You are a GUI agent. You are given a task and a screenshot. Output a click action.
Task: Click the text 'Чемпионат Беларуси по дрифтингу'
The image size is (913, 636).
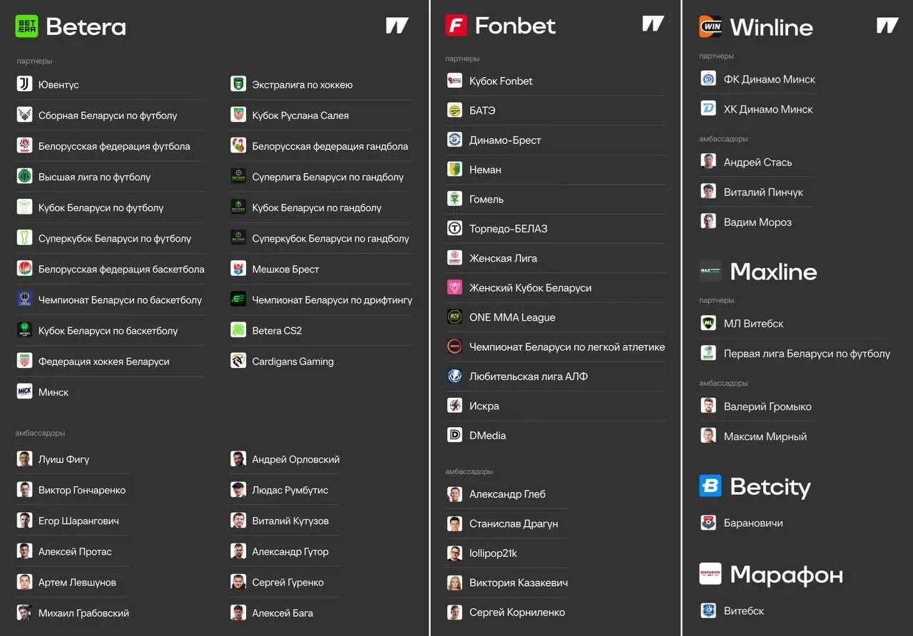(x=332, y=299)
